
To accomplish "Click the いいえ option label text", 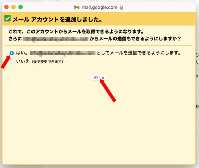I will 23,62.
